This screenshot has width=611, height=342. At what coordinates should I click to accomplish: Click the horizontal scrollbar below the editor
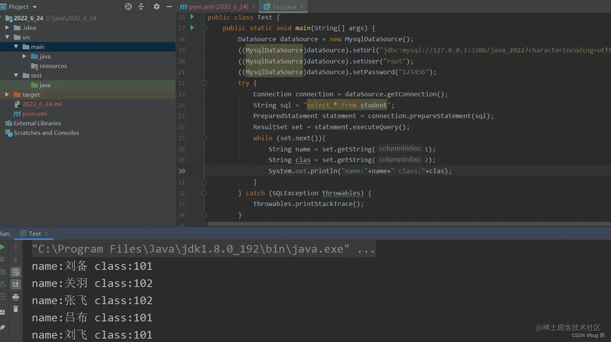[409, 224]
